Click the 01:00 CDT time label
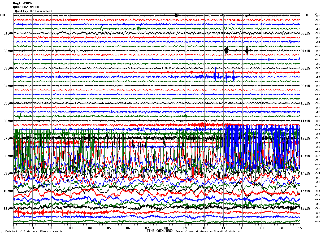Viewport: 321px width, 235px height. coord(8,33)
